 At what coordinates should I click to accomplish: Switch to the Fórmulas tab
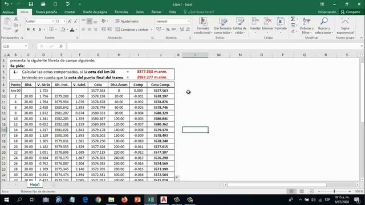121,12
